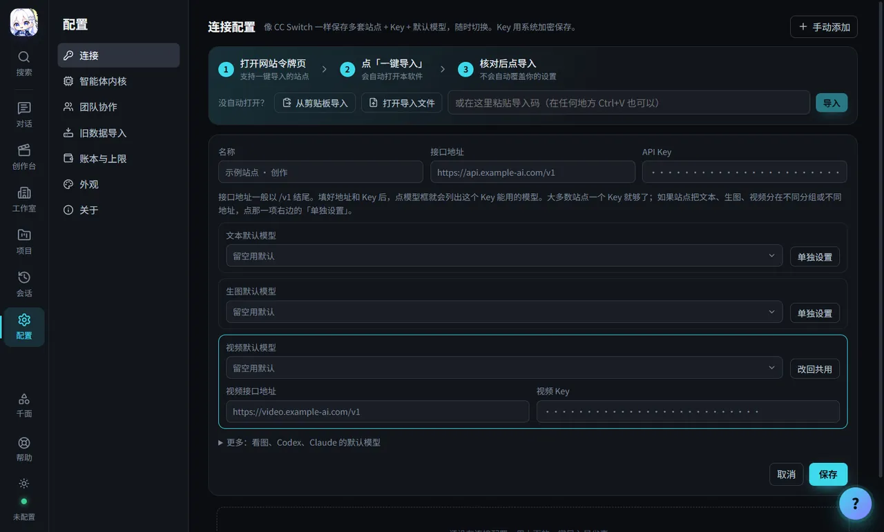884x532 pixels.
Task: Open the 工作室 studio section
Action: 24,199
